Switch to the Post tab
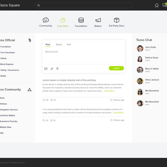This screenshot has height=167, width=167. [48, 45]
